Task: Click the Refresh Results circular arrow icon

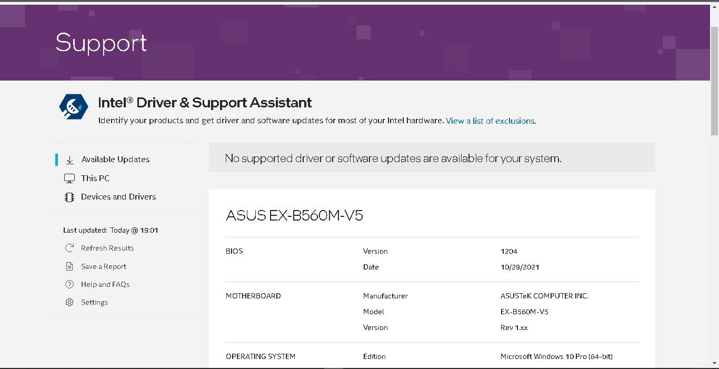Action: point(69,247)
